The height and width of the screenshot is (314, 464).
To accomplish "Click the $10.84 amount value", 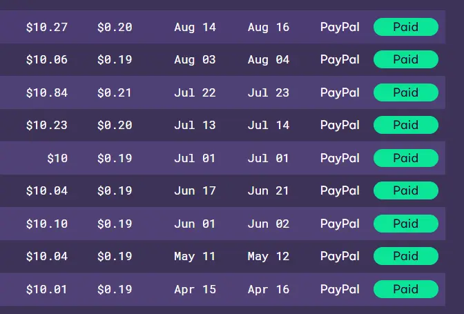I will (x=47, y=93).
